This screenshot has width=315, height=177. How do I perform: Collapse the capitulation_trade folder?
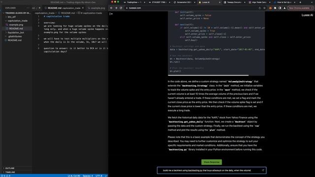click(18, 21)
